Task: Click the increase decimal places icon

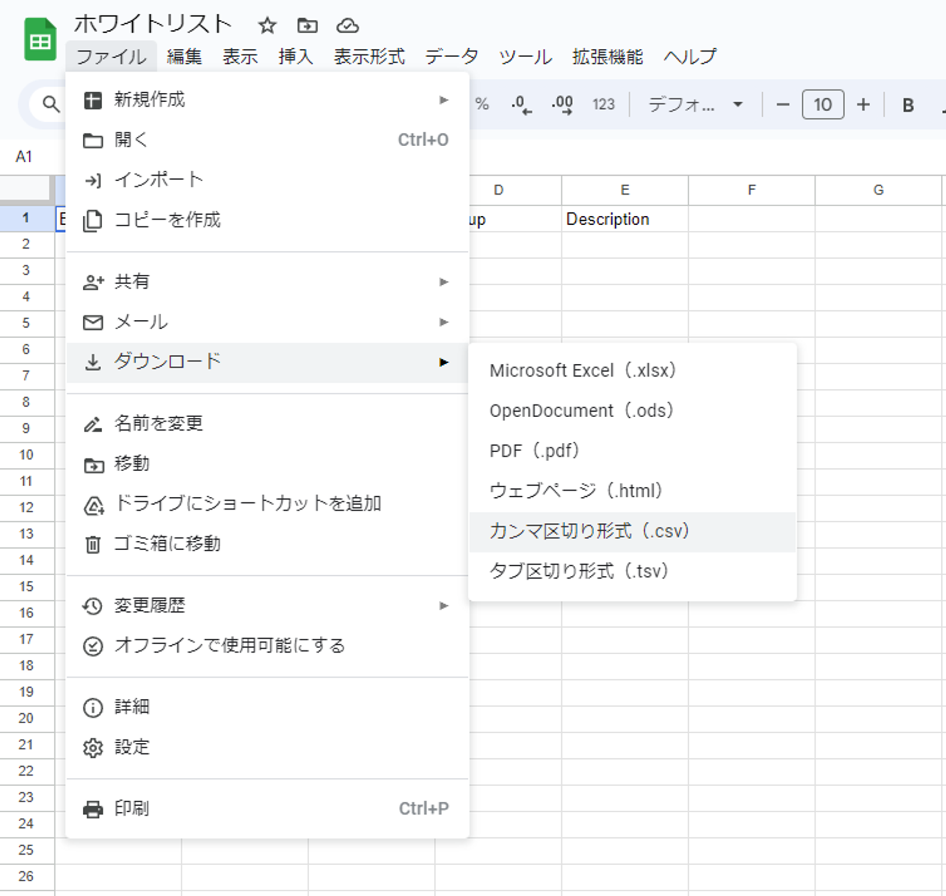Action: 562,104
